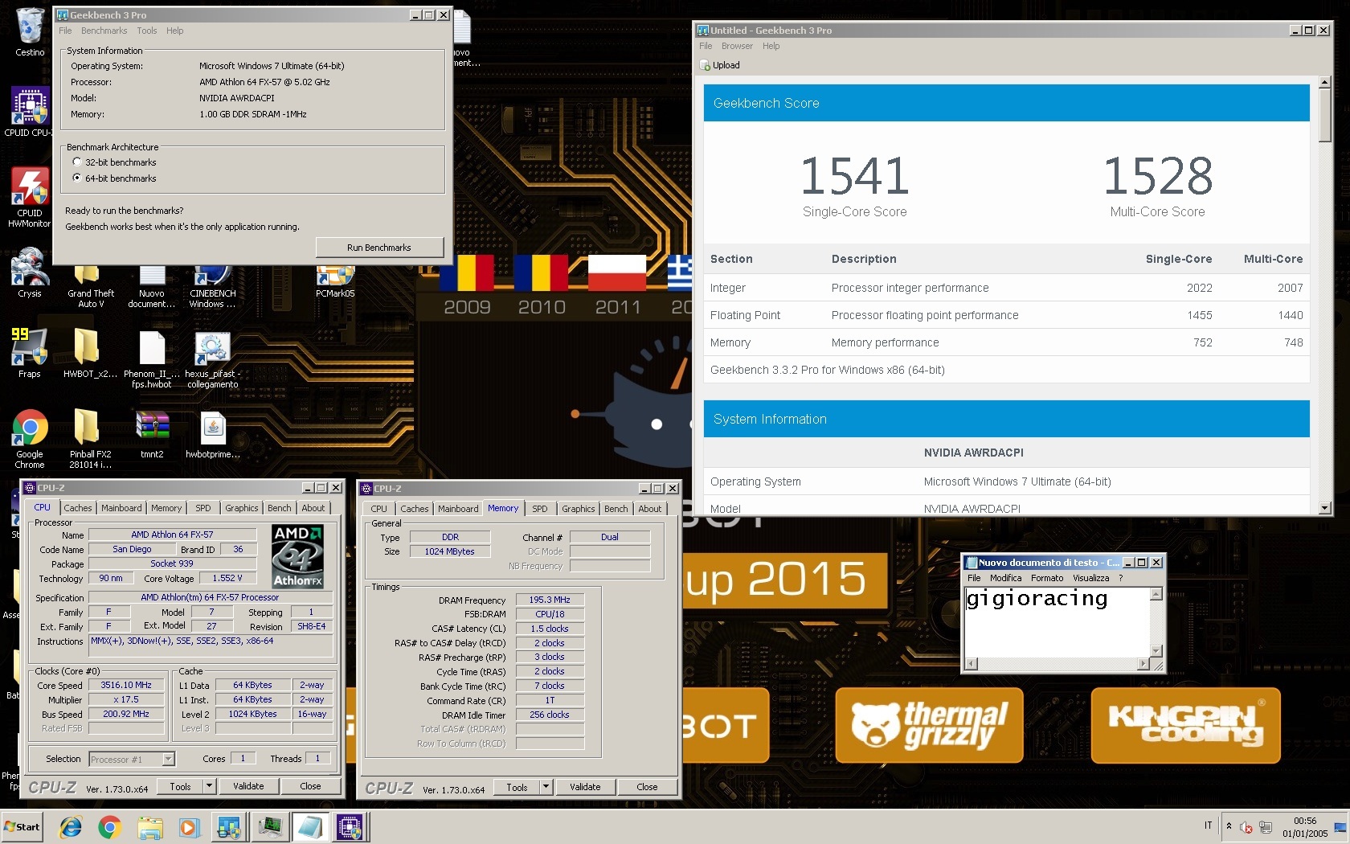Click the muted volume tray icon
The width and height of the screenshot is (1350, 844).
pyautogui.click(x=1246, y=827)
